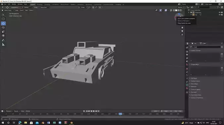Image resolution: width=224 pixels, height=125 pixels.
Task: Open the Orientation Default dropdown
Action: (x=27, y=7)
